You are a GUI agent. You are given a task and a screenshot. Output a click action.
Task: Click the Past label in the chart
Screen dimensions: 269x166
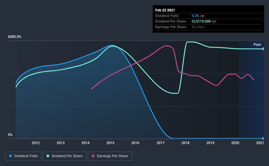point(257,44)
